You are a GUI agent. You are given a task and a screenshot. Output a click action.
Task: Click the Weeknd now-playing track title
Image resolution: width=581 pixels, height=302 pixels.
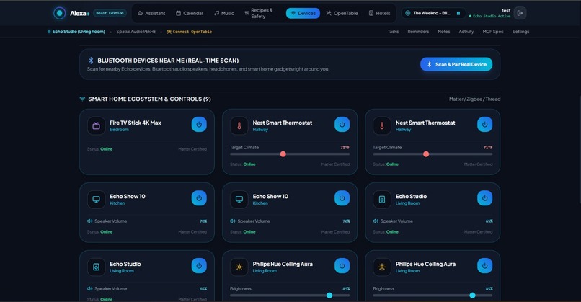pos(431,13)
